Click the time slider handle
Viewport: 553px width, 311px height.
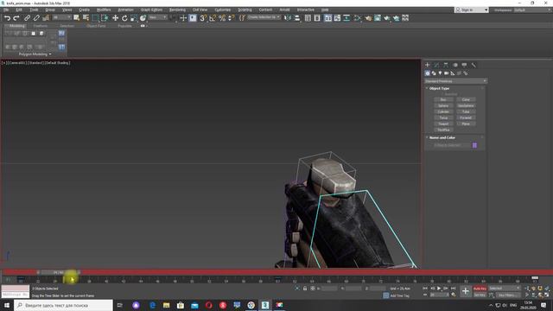[59, 272]
